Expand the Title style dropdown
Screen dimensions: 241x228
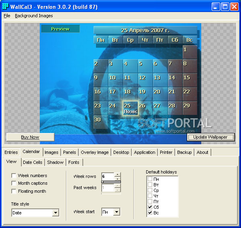pyautogui.click(x=55, y=213)
